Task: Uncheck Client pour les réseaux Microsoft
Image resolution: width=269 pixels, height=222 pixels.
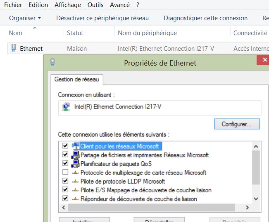Action: pyautogui.click(x=65, y=146)
